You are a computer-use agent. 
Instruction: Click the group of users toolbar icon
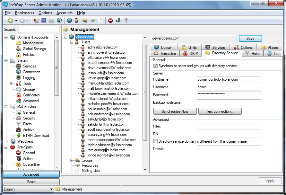pos(85,21)
